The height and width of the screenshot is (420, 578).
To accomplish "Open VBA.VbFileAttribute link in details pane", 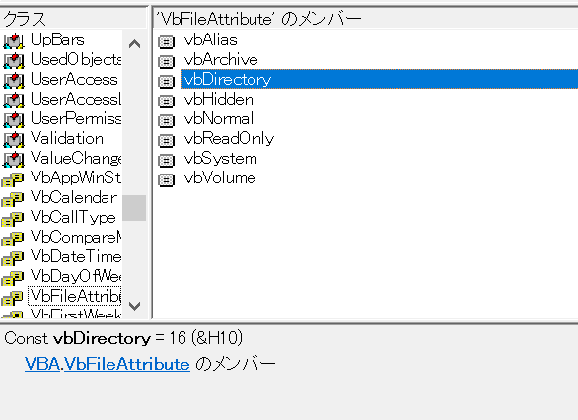I will (108, 364).
